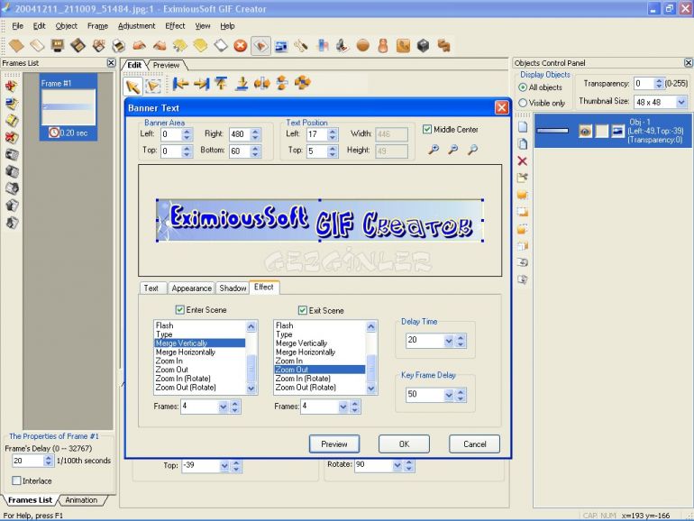The width and height of the screenshot is (694, 521).
Task: Click the orange snowman figure icon in toolbar
Action: pyautogui.click(x=383, y=46)
